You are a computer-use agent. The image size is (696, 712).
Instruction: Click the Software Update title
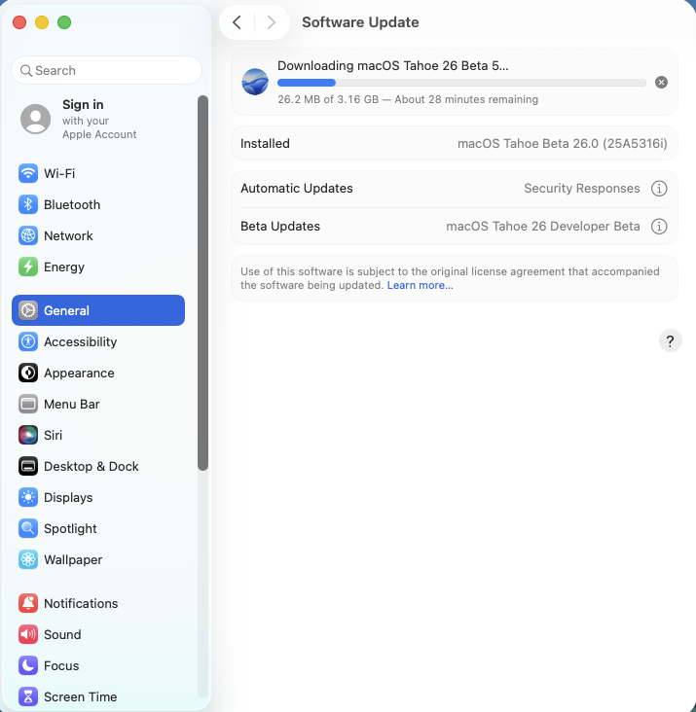(360, 22)
